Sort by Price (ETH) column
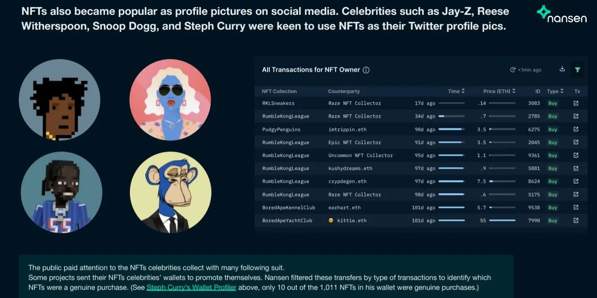This screenshot has height=298, width=597. click(514, 91)
